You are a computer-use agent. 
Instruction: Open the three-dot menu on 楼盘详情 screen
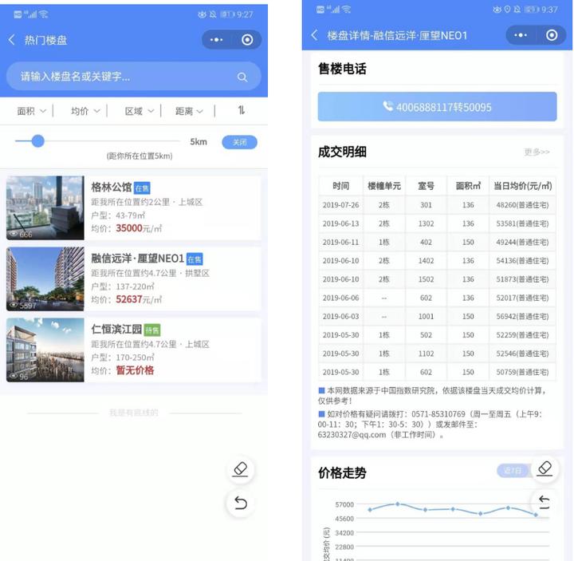(520, 35)
